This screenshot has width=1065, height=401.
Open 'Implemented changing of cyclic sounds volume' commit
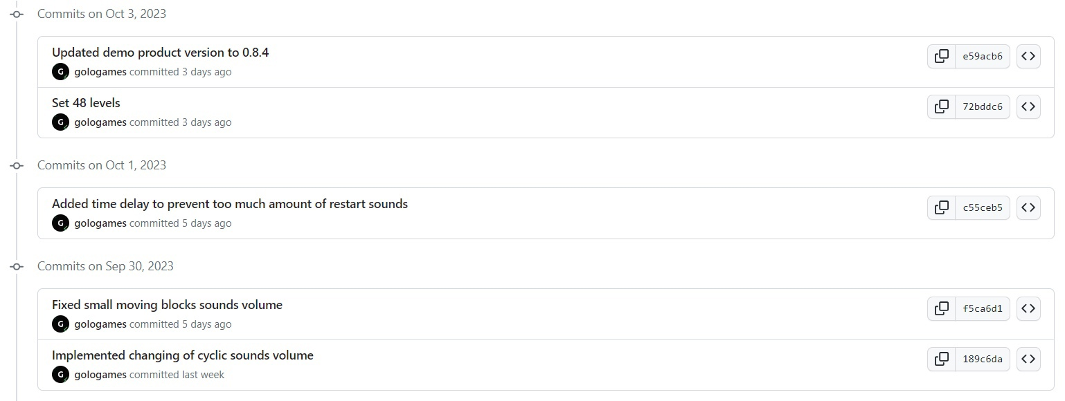(183, 355)
